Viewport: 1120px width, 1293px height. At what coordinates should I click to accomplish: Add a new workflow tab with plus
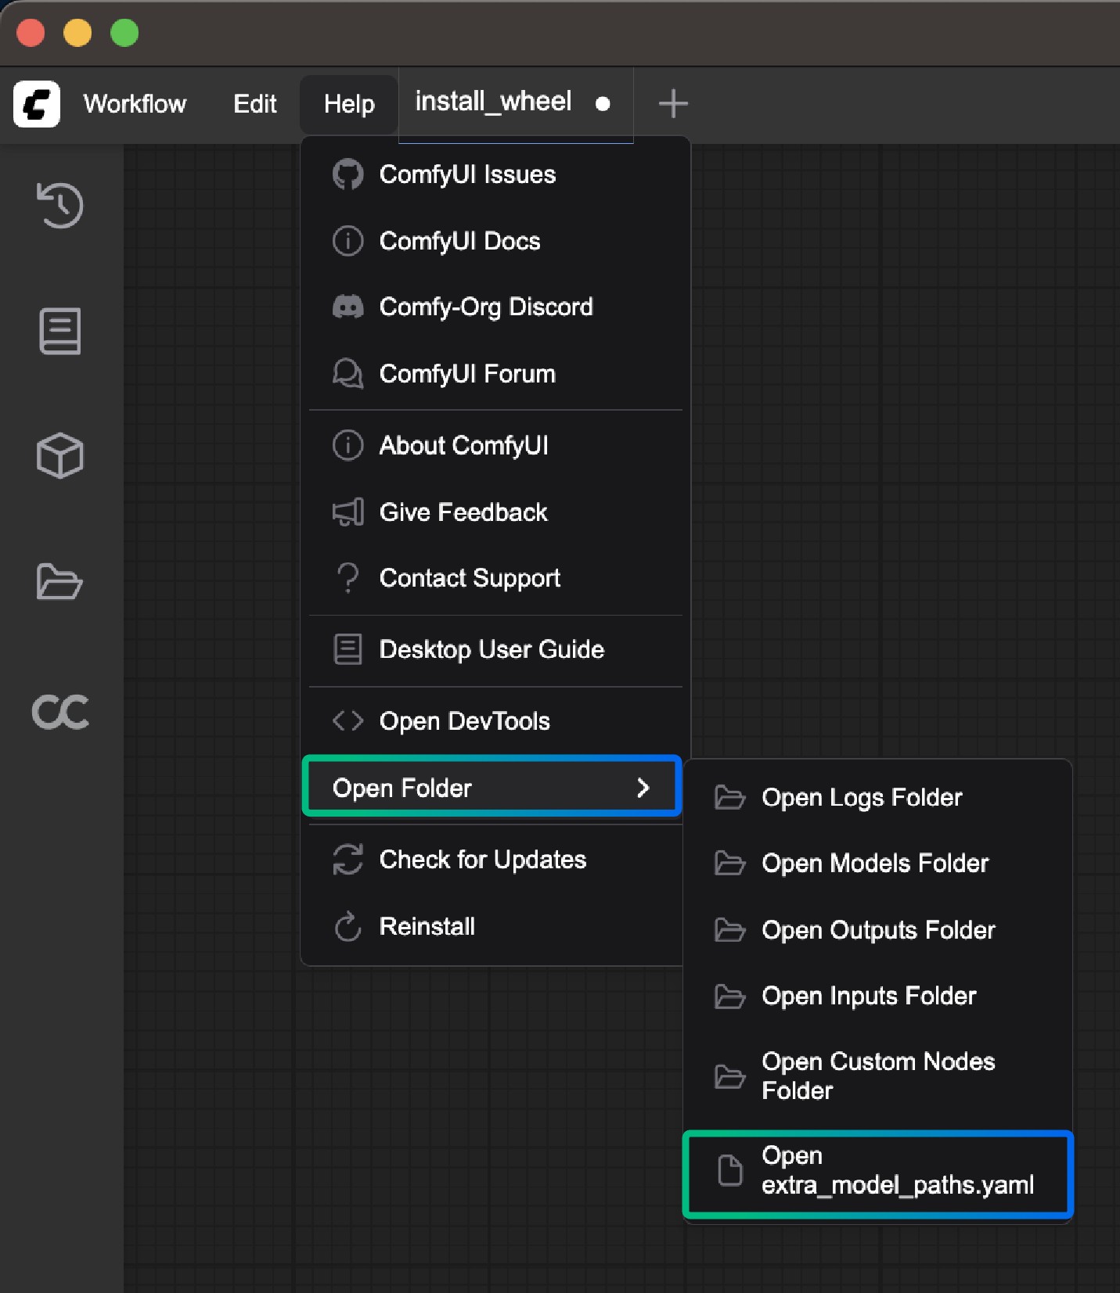click(673, 103)
